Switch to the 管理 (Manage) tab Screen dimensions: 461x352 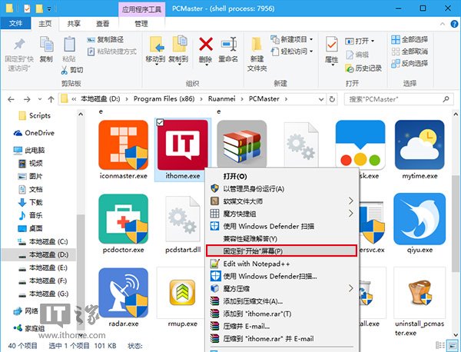click(141, 24)
